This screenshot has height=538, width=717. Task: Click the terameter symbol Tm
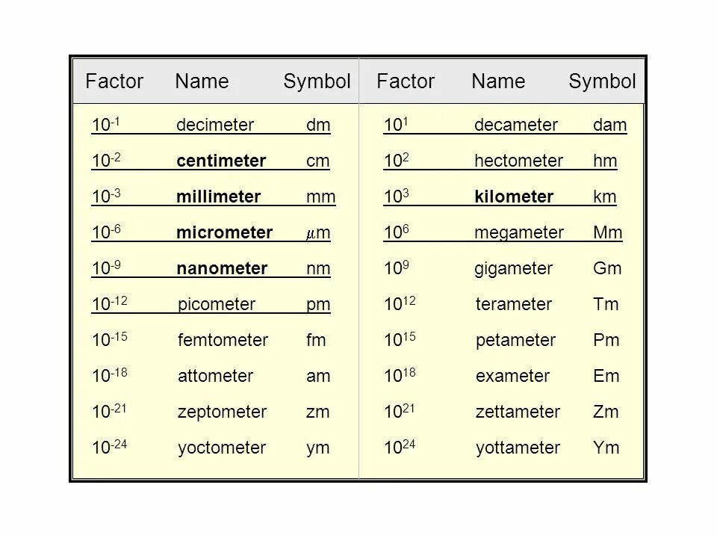(606, 305)
